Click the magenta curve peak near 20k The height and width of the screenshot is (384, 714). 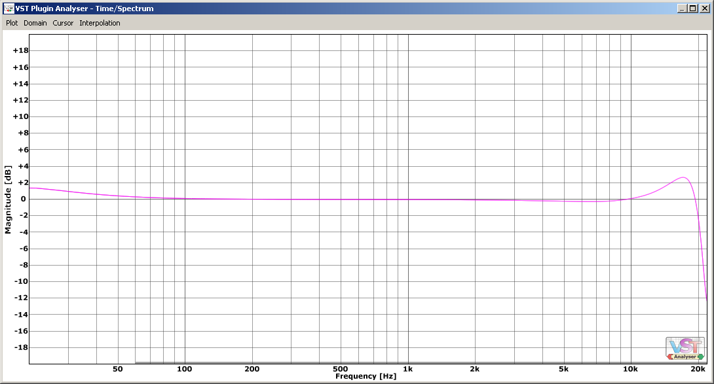[683, 177]
